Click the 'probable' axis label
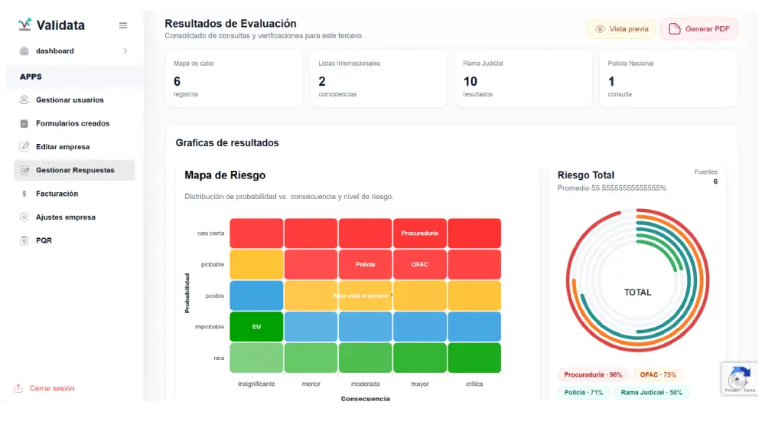This screenshot has height=428, width=765. coord(213,264)
